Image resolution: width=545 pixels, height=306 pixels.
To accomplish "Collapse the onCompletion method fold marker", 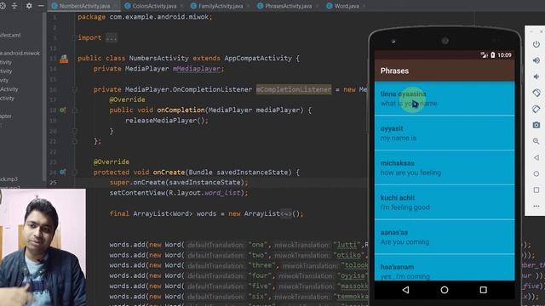I will (x=74, y=110).
